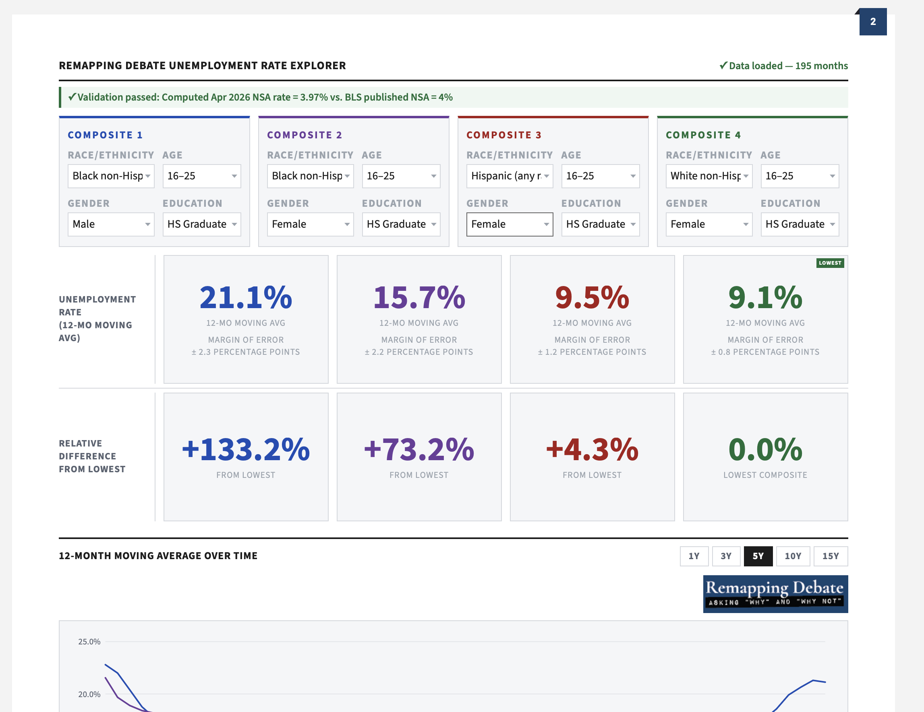Select the 5Y time range
The image size is (924, 712).
click(x=758, y=556)
